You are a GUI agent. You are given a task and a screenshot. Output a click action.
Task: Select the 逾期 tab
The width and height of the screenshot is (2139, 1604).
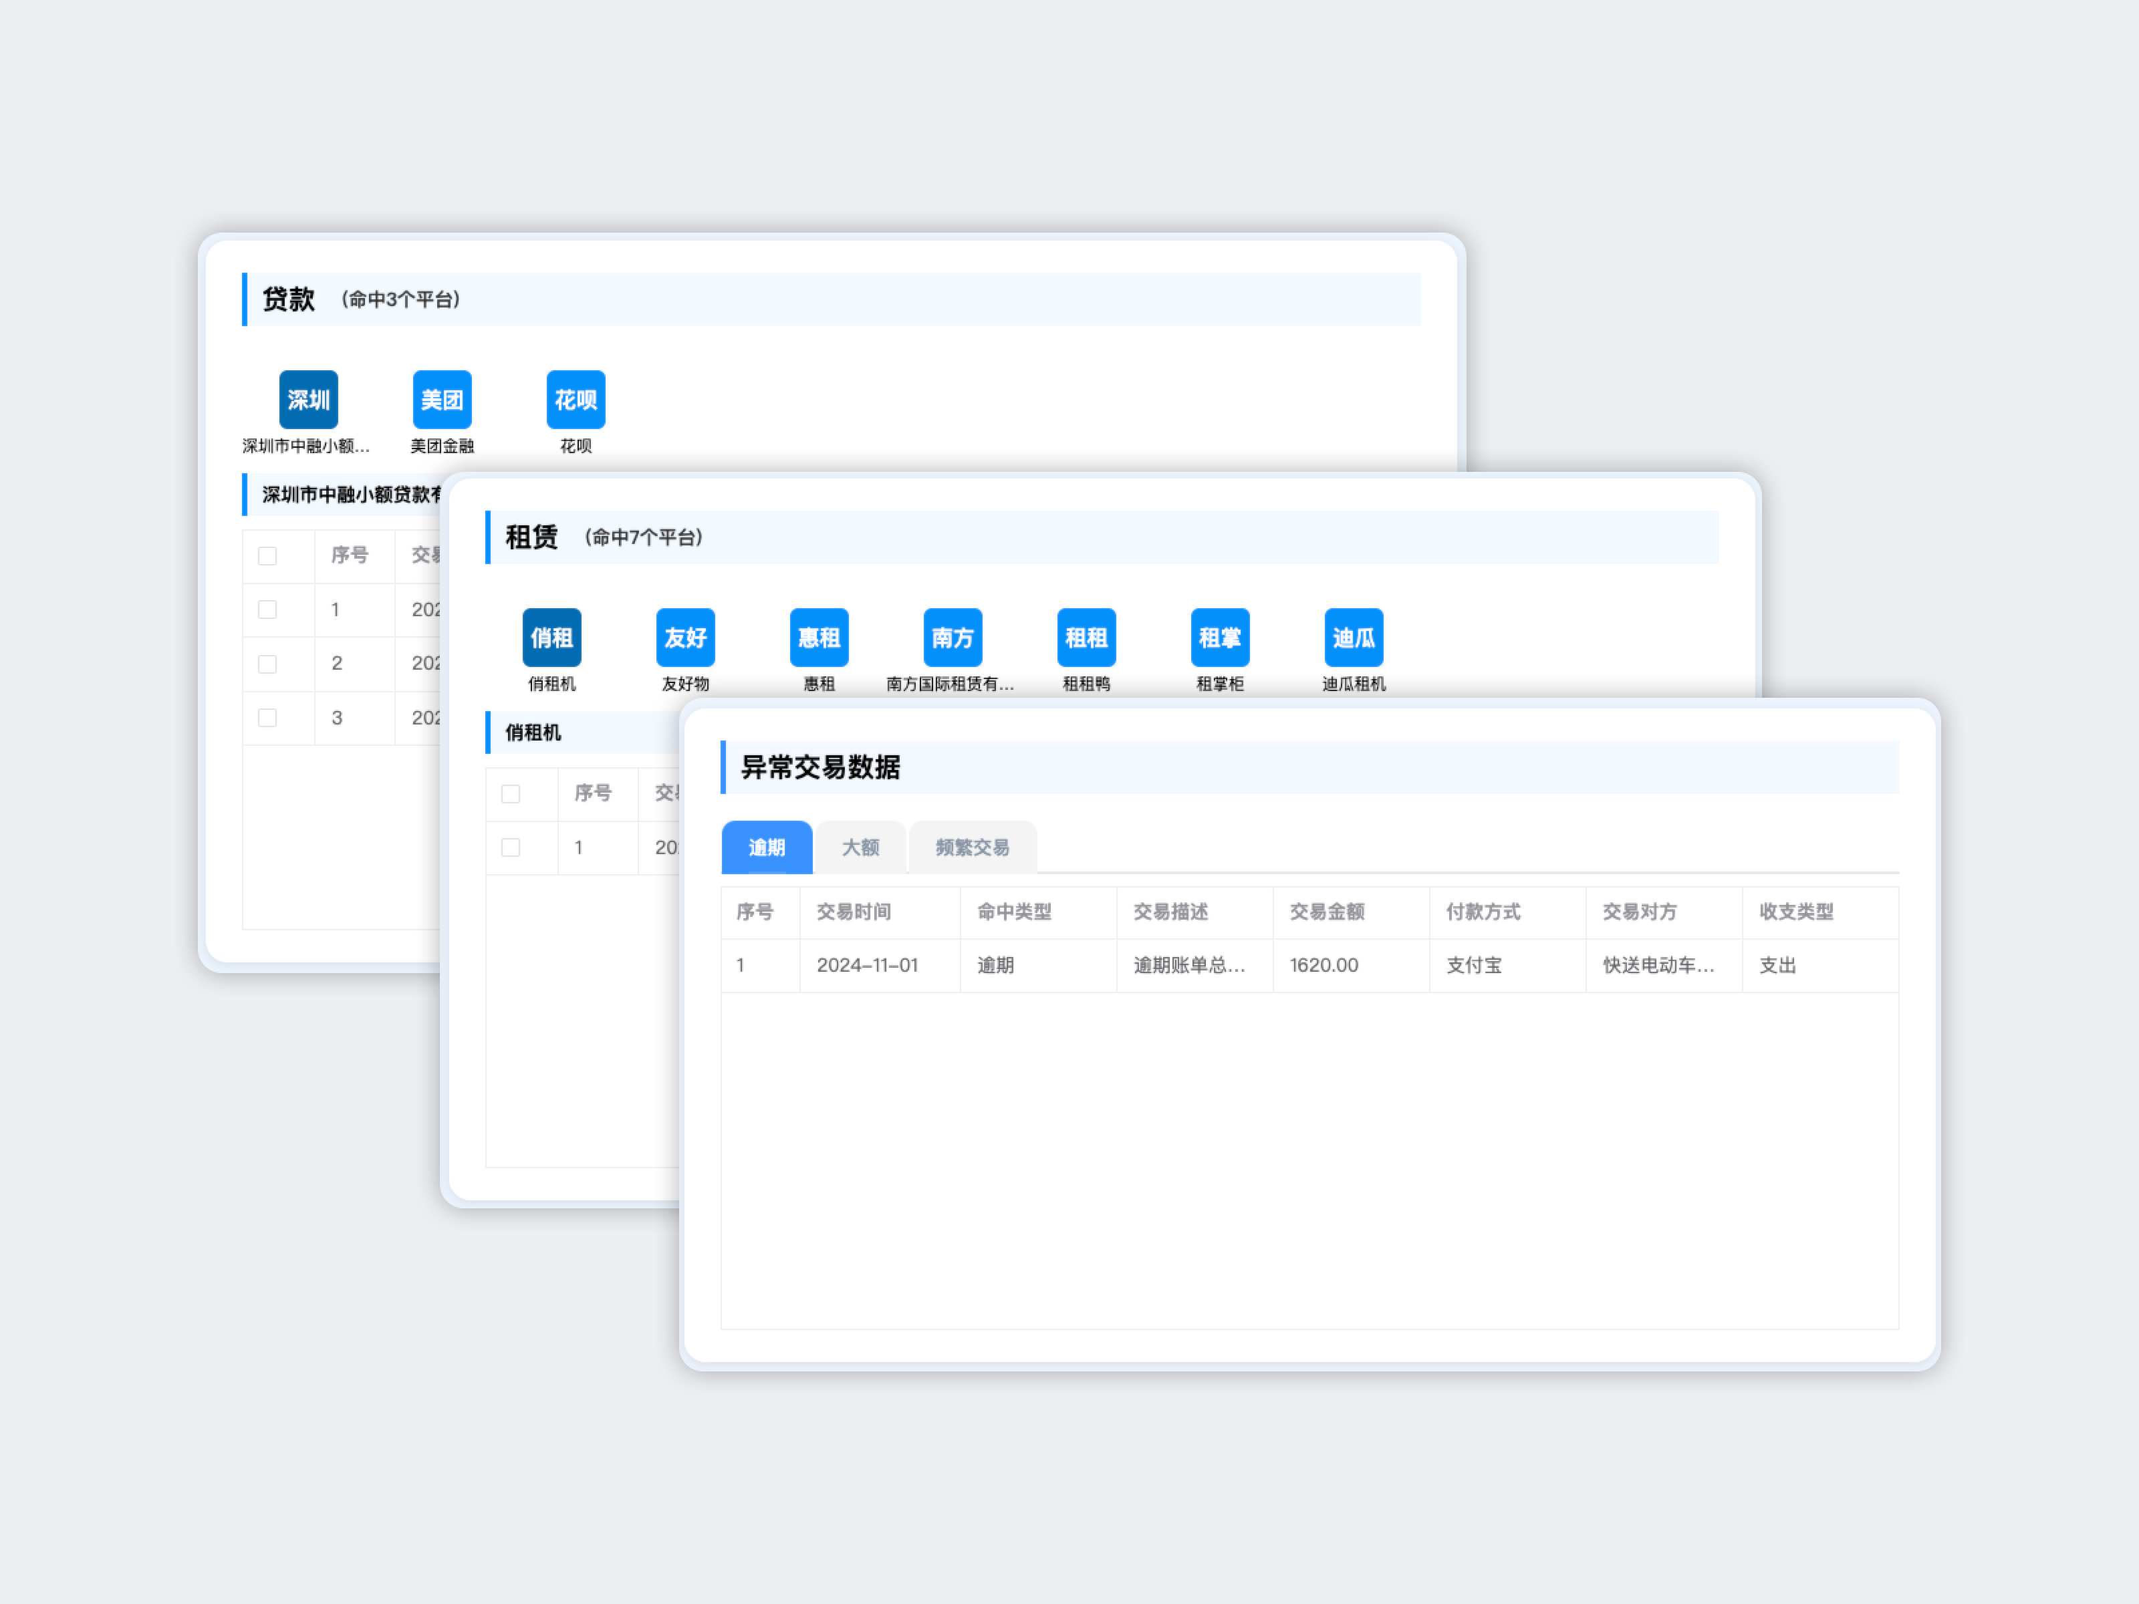click(767, 848)
